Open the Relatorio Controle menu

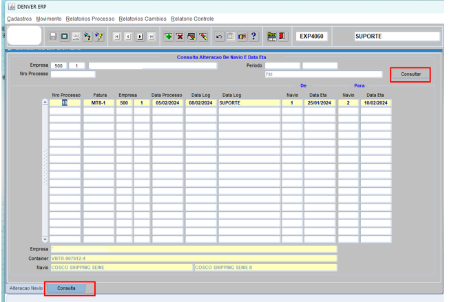pyautogui.click(x=192, y=19)
